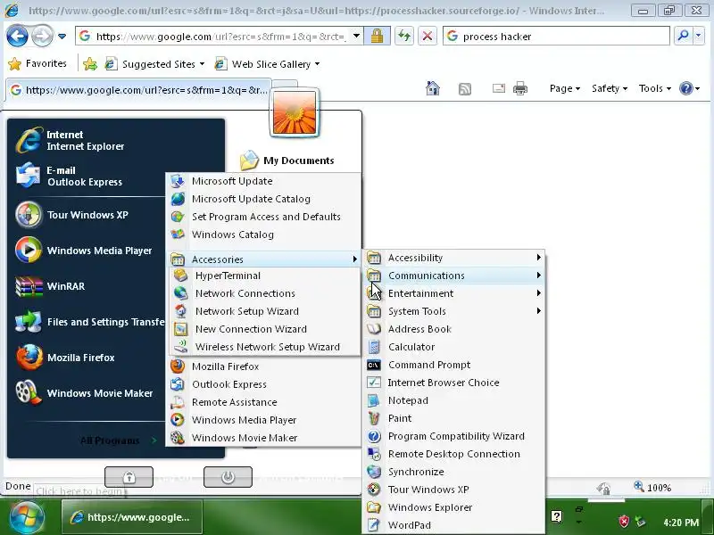The width and height of the screenshot is (714, 535).
Task: Open Notepad from Accessories
Action: click(x=454, y=400)
